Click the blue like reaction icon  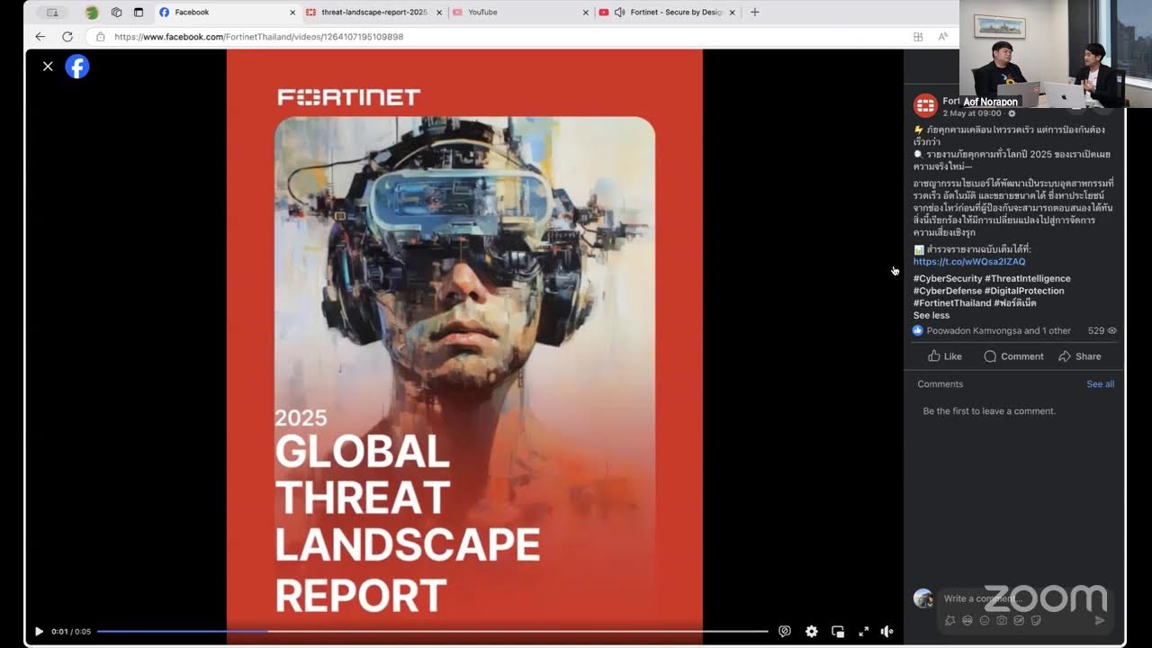(x=918, y=331)
